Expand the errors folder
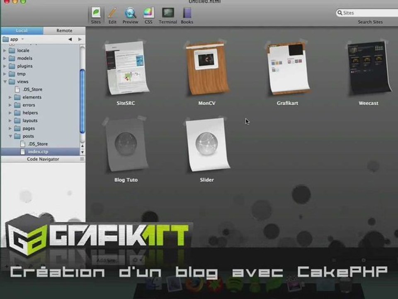This screenshot has height=299, width=398. (x=10, y=105)
